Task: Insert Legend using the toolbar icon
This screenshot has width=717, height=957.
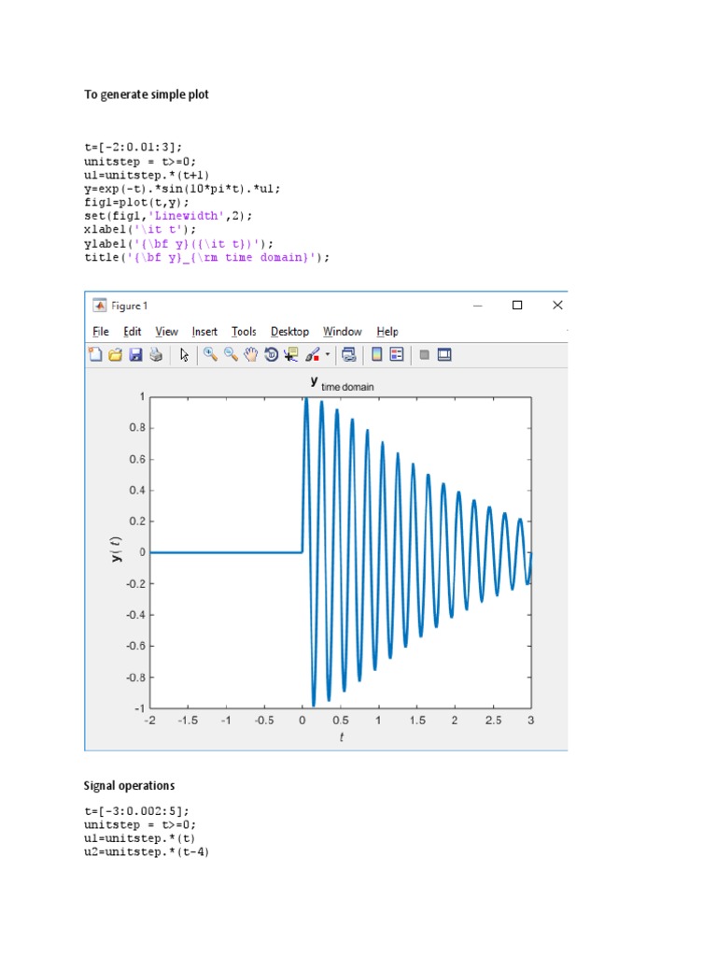Action: point(397,354)
